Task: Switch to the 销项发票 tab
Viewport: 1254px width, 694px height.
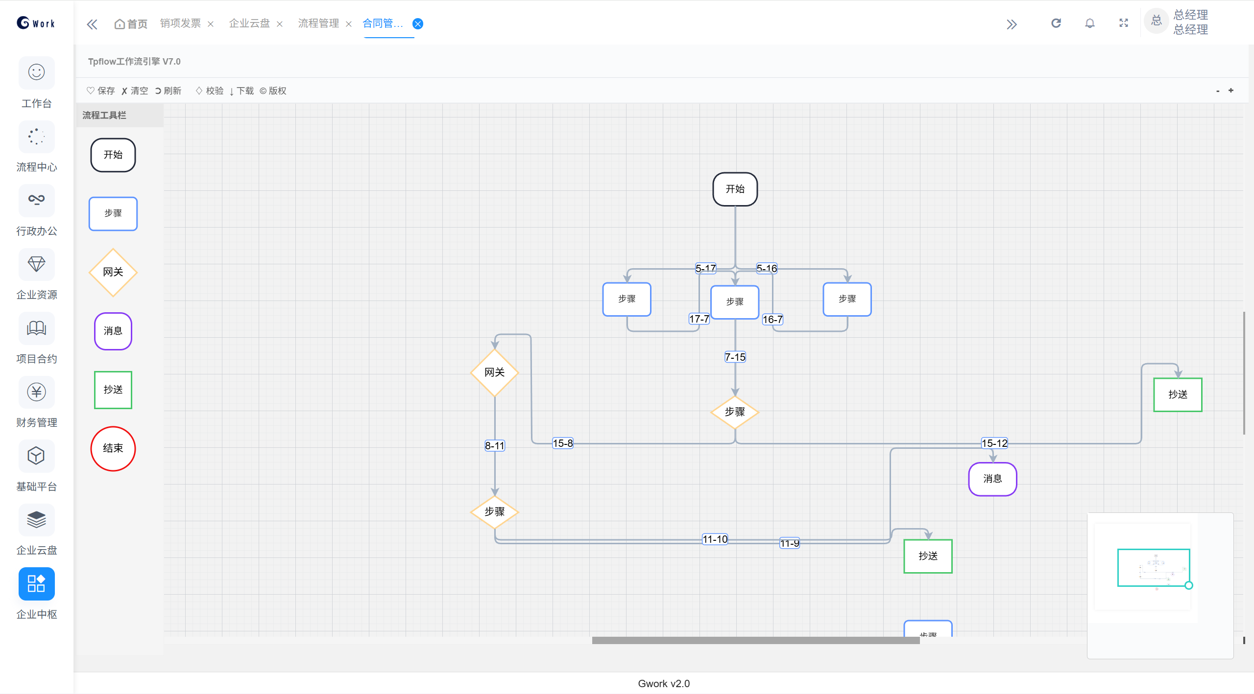Action: click(180, 23)
